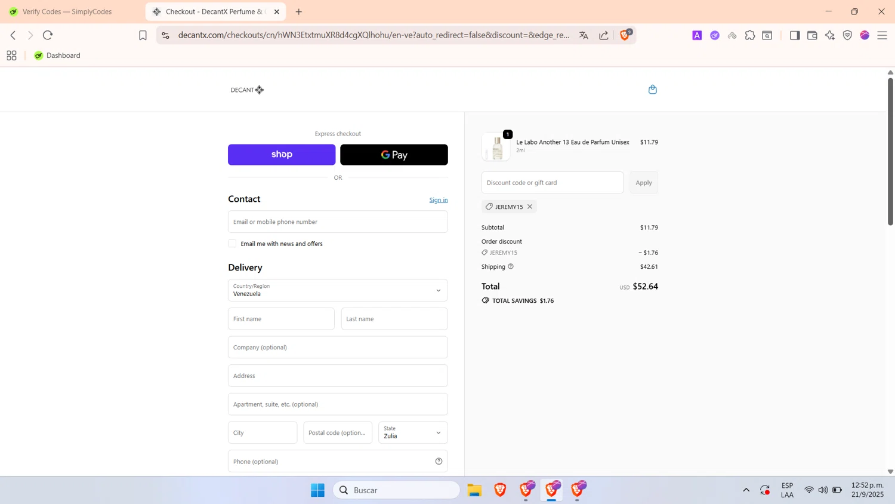
Task: Click the phone field help icon
Action: (439, 461)
